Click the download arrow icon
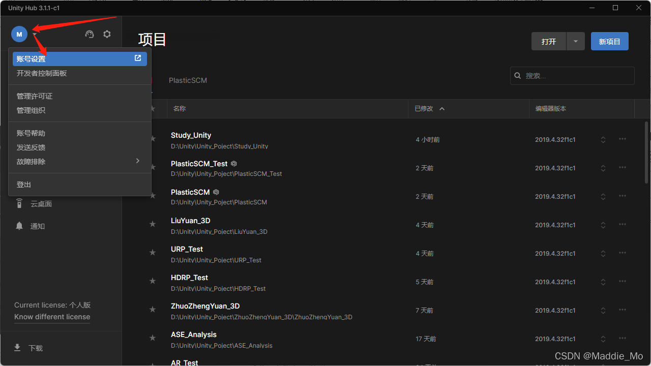The width and height of the screenshot is (651, 366). (x=17, y=348)
